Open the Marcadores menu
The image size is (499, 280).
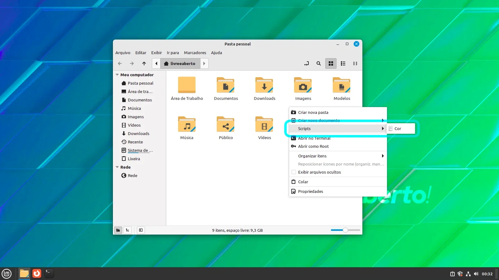[195, 53]
